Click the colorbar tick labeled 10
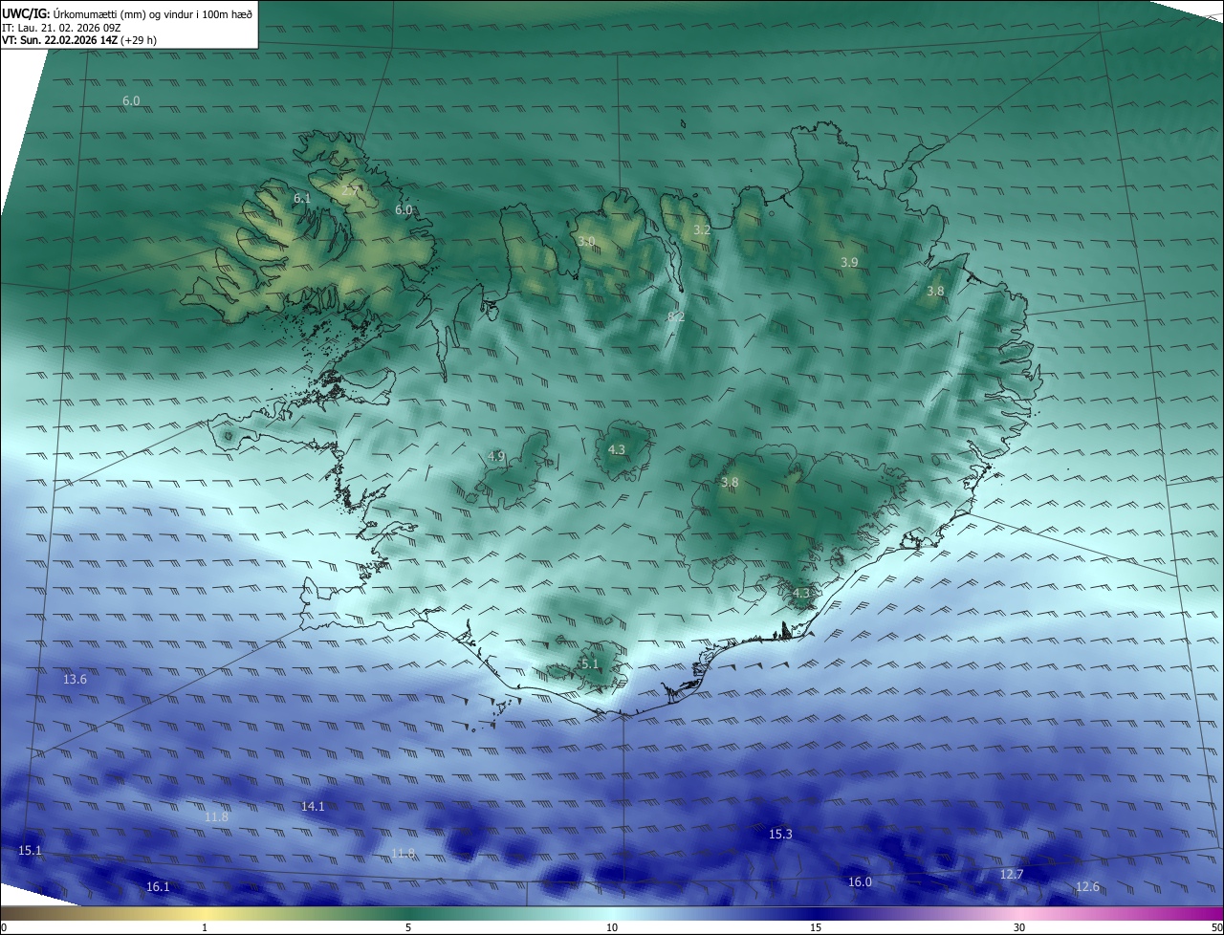This screenshot has width=1224, height=935. pyautogui.click(x=612, y=927)
